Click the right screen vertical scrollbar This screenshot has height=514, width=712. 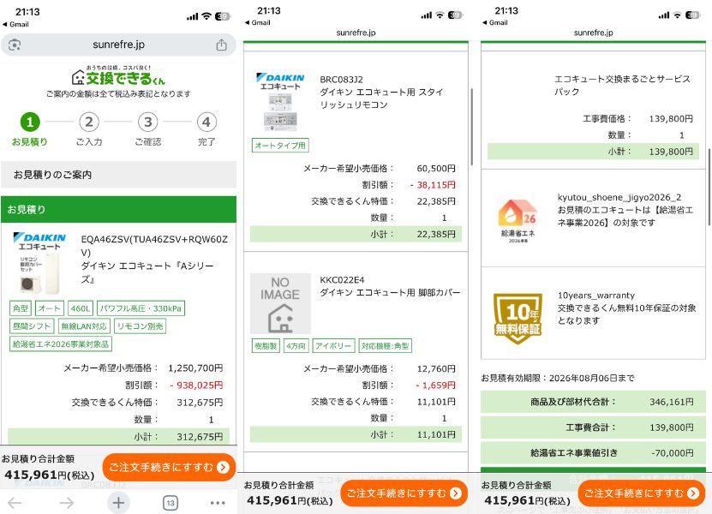(709, 186)
